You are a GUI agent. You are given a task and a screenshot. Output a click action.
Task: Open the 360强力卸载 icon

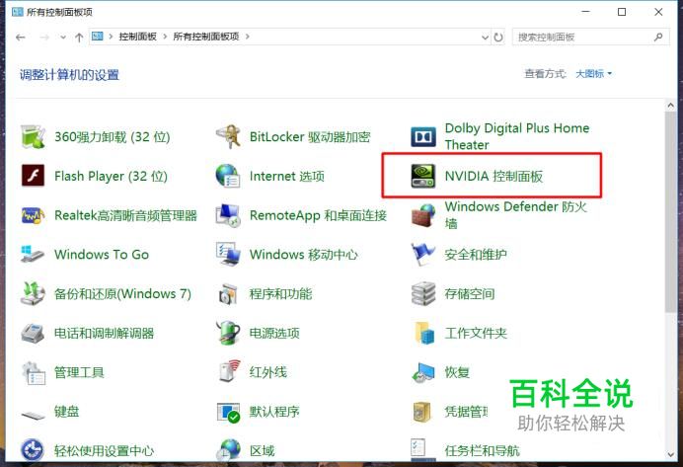[33, 136]
